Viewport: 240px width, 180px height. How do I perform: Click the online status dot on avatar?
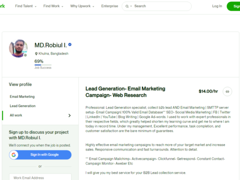click(25, 55)
